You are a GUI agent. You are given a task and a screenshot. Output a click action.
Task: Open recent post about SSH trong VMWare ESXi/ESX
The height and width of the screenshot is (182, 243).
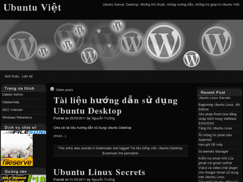click(x=217, y=119)
